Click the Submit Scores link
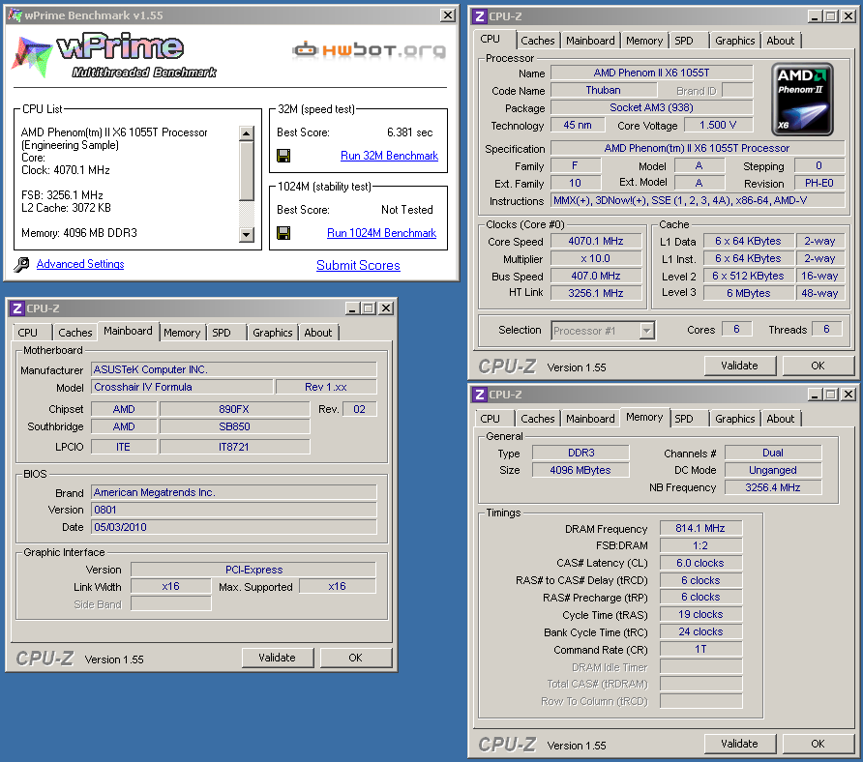The width and height of the screenshot is (863, 762). coord(358,265)
